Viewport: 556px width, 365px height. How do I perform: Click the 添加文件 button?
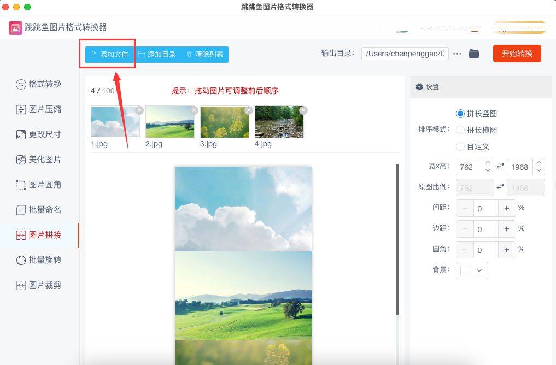pyautogui.click(x=109, y=55)
